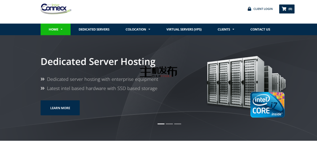Select the first carousel slide indicator
This screenshot has width=317, height=143.
tap(161, 124)
